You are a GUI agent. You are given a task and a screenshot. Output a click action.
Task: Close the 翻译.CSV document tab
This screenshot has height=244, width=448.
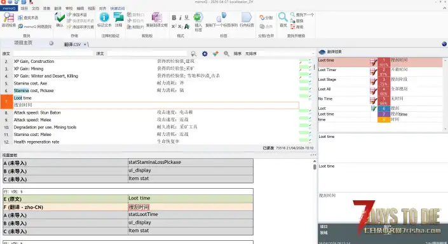click(85, 44)
